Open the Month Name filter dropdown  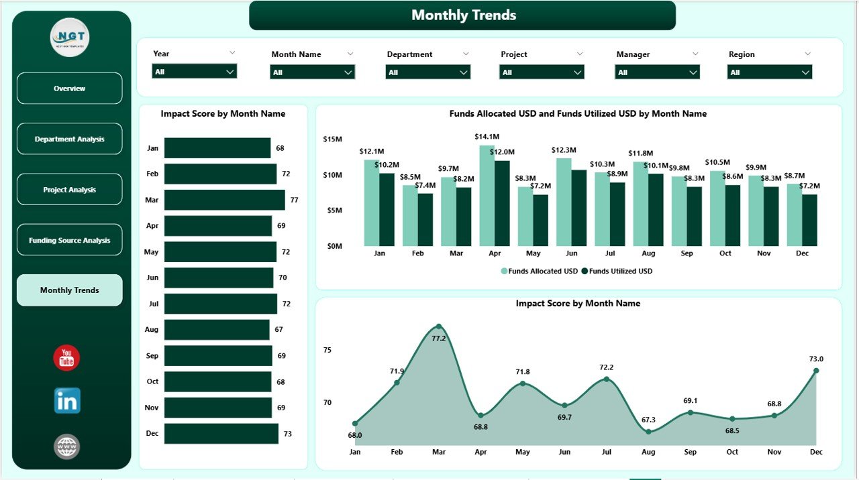[313, 72]
